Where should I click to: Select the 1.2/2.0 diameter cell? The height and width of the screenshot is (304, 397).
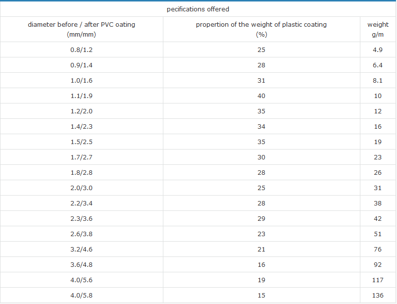click(81, 111)
